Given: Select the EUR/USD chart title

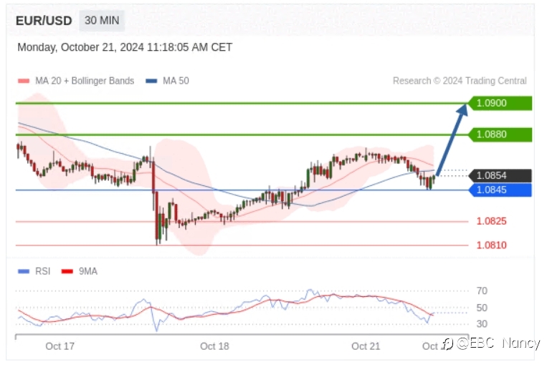Looking at the screenshot, I should point(44,21).
